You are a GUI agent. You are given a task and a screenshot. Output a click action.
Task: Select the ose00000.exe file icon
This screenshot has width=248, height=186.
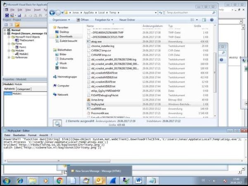[x=88, y=109]
